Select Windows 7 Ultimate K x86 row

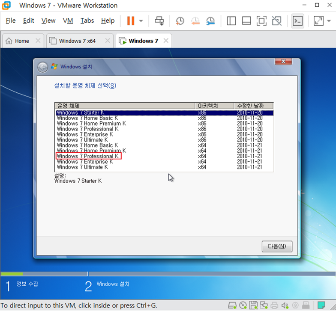[x=165, y=140]
